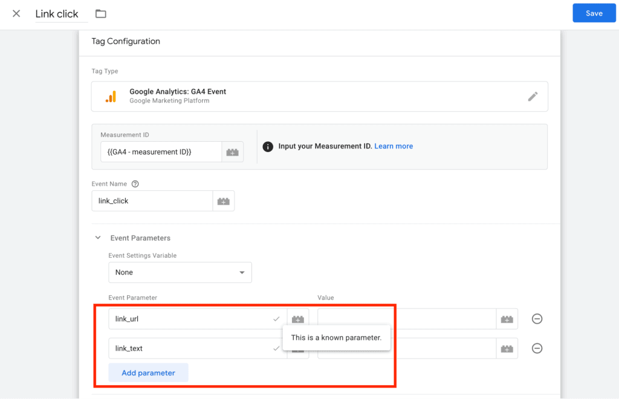Remove the link_text parameter row
The height and width of the screenshot is (399, 619).
pos(537,348)
